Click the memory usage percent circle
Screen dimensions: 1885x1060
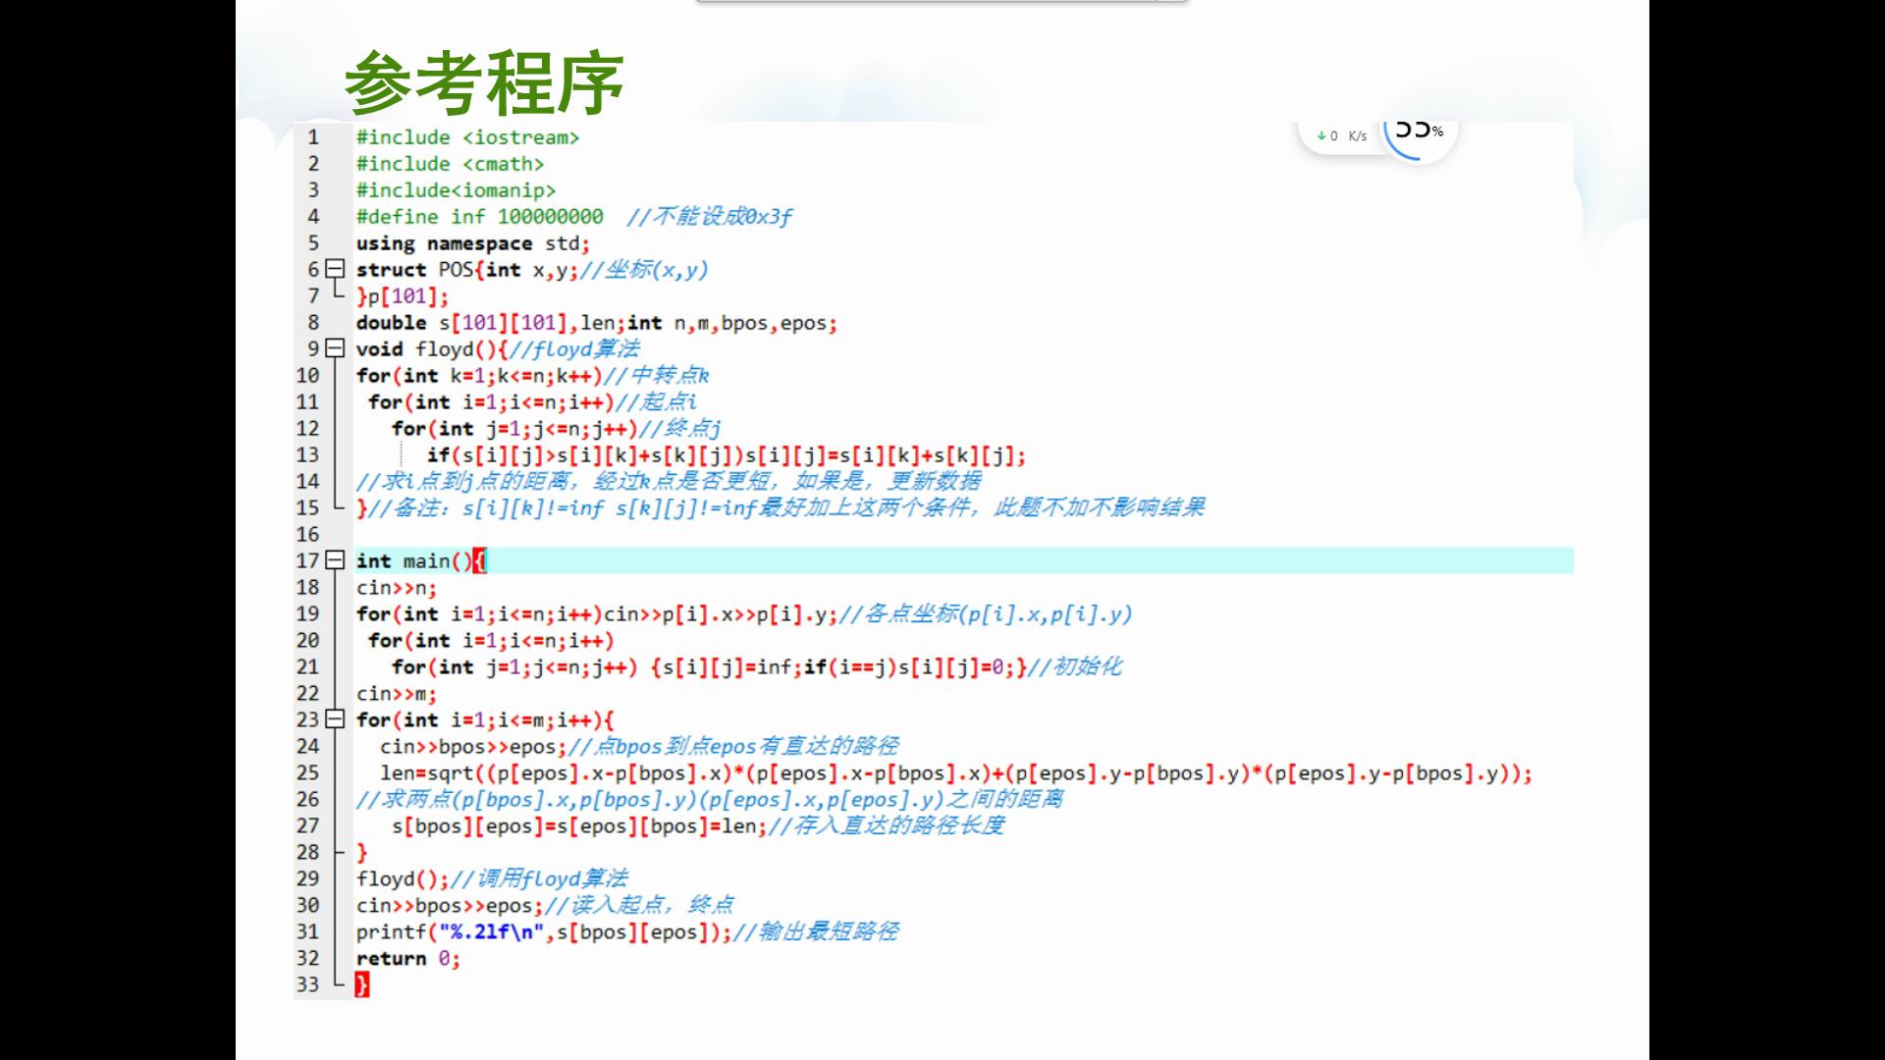pyautogui.click(x=1419, y=132)
